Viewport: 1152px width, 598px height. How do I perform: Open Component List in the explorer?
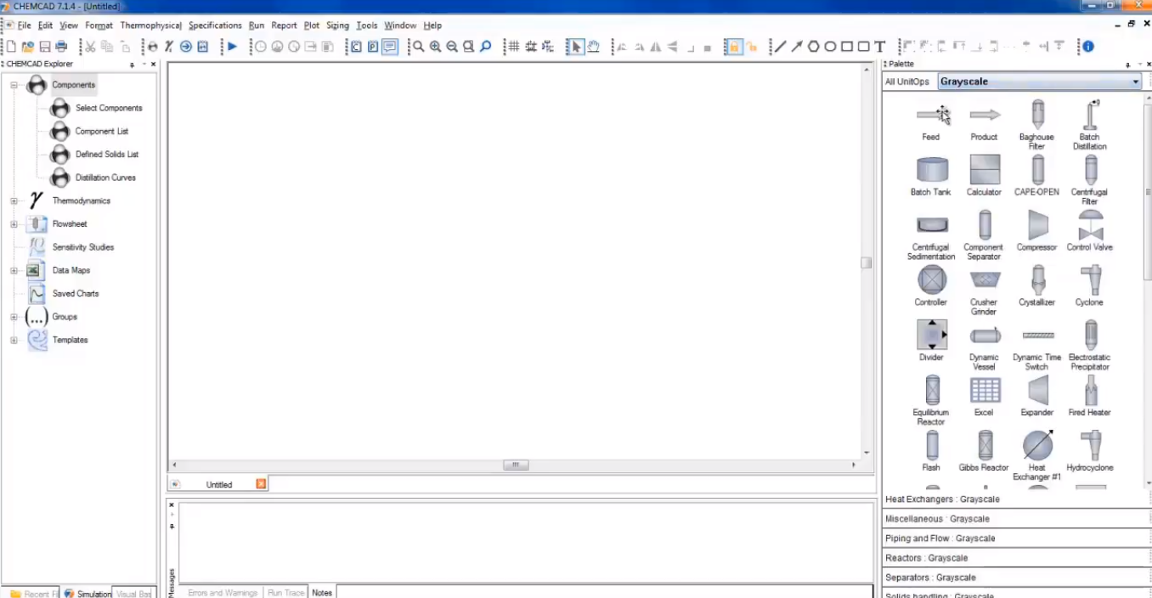coord(102,132)
